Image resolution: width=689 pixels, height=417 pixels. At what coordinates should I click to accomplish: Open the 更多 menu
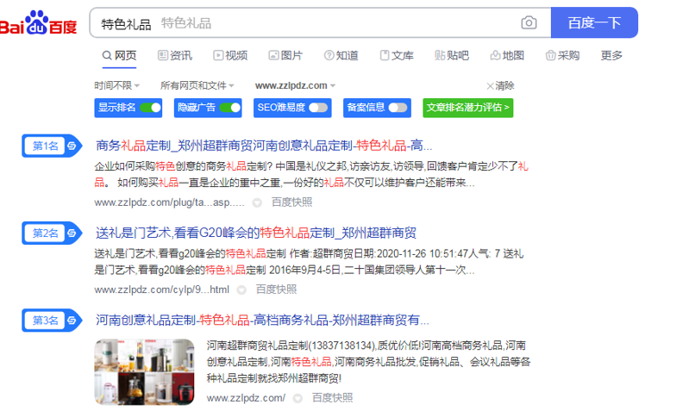coord(611,56)
